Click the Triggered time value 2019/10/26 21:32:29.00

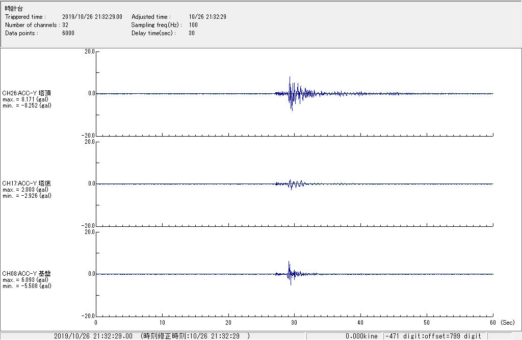pos(95,17)
